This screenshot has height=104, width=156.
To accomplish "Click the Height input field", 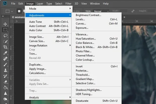I will (151, 11).
